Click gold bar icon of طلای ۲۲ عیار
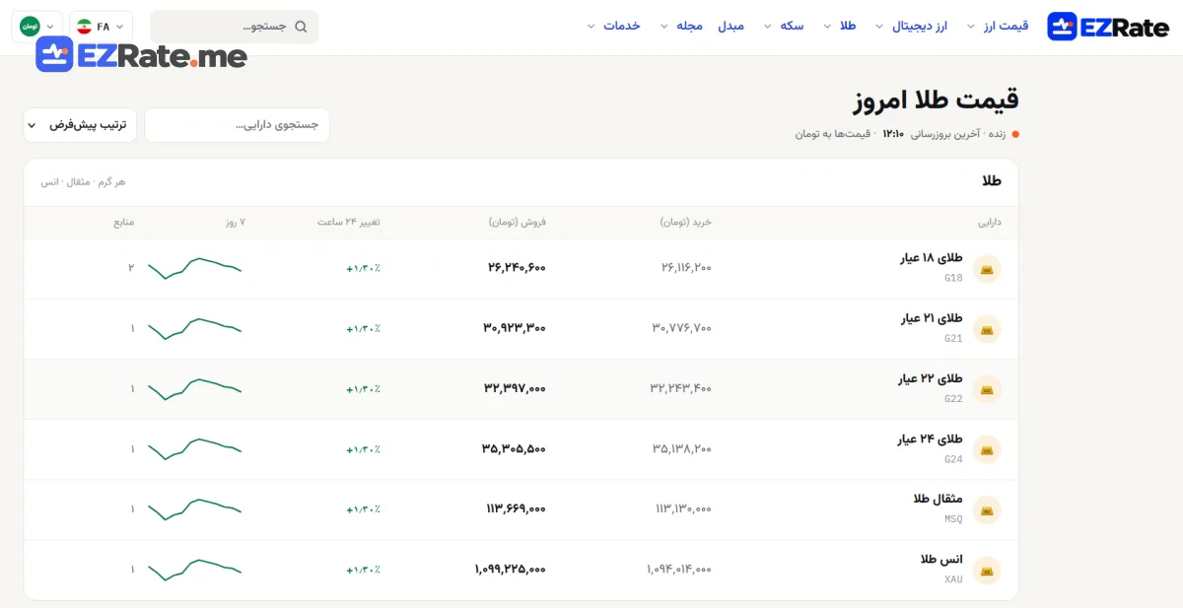Viewport: 1183px width, 608px height. coord(987,389)
